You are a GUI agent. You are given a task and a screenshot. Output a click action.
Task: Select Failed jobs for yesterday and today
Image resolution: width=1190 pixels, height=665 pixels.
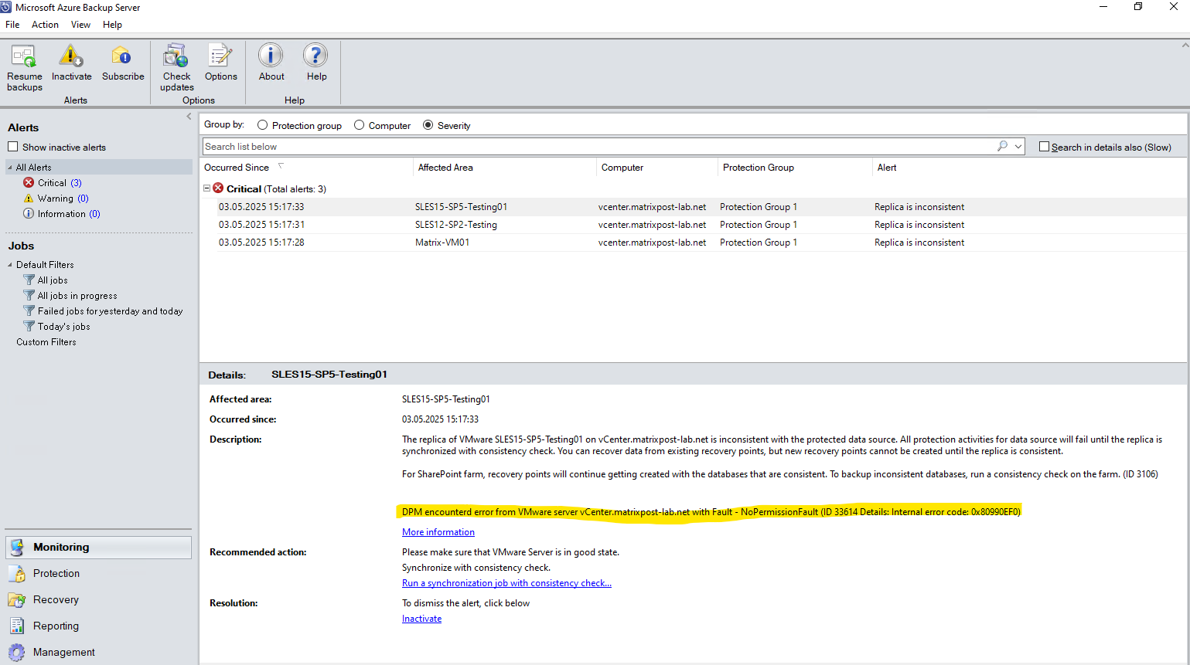point(111,311)
